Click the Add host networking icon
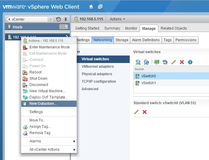 pos(138,62)
